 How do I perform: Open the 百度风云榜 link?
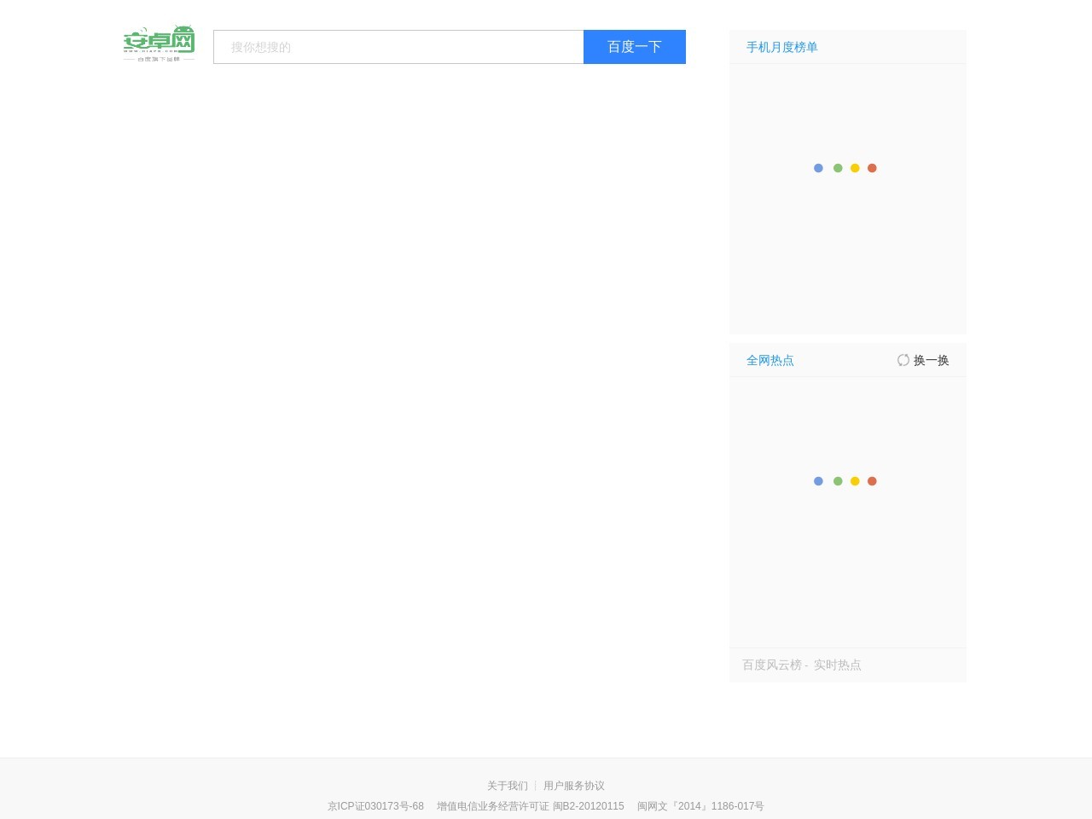coord(771,665)
